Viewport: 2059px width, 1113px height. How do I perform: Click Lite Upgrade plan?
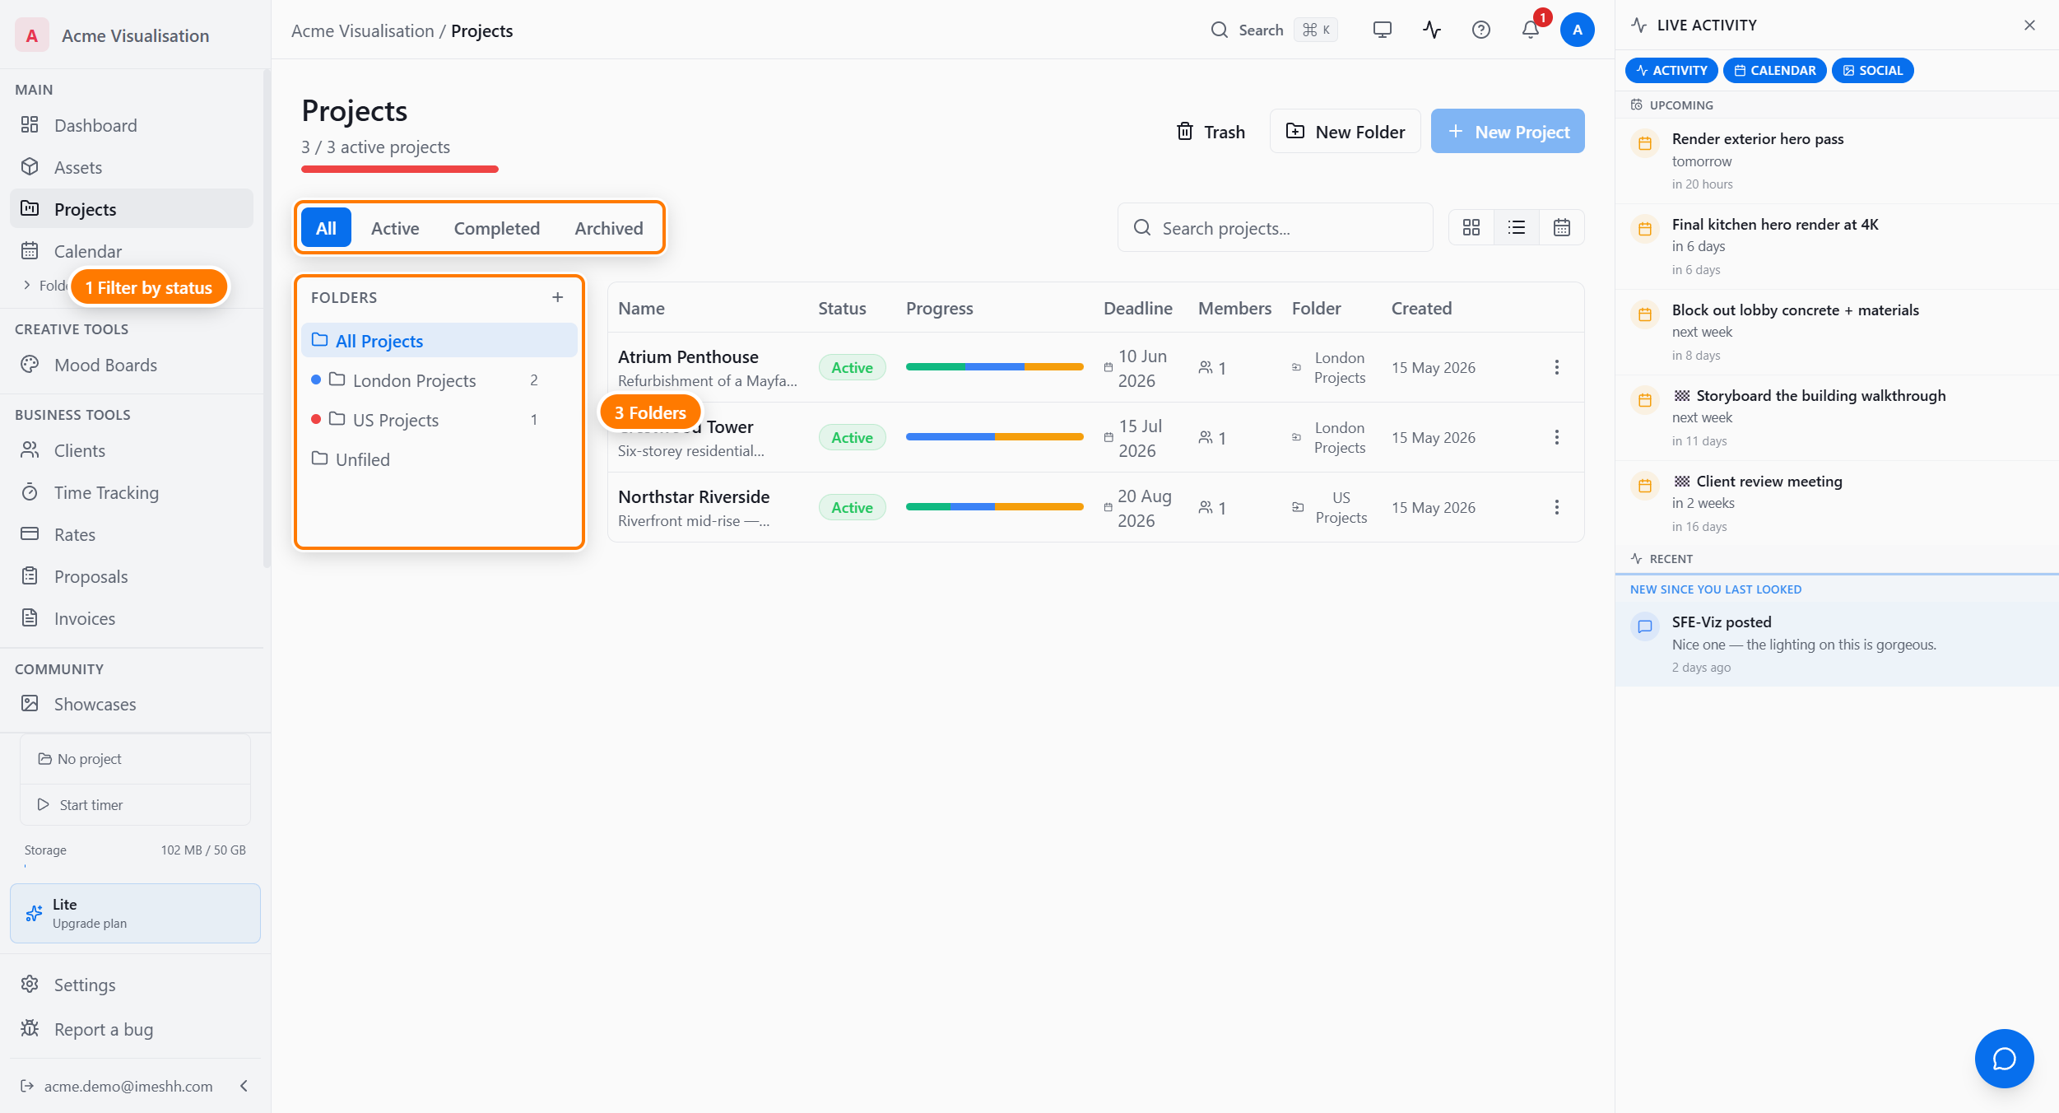tap(135, 913)
